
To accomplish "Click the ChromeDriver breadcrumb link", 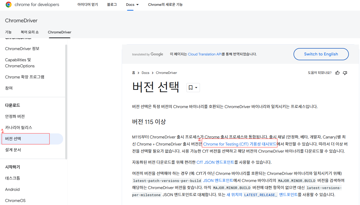I will (x=166, y=73).
